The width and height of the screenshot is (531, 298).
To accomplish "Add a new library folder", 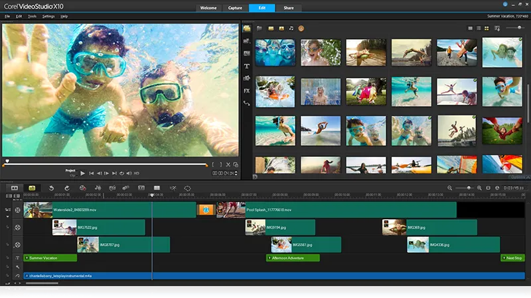I will coord(260,28).
